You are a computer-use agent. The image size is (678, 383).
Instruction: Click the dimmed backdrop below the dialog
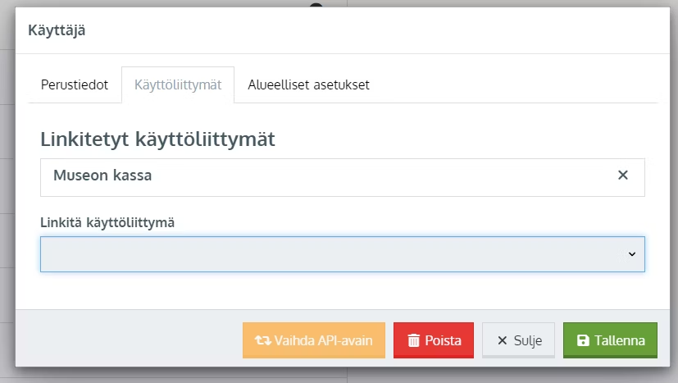(339, 376)
